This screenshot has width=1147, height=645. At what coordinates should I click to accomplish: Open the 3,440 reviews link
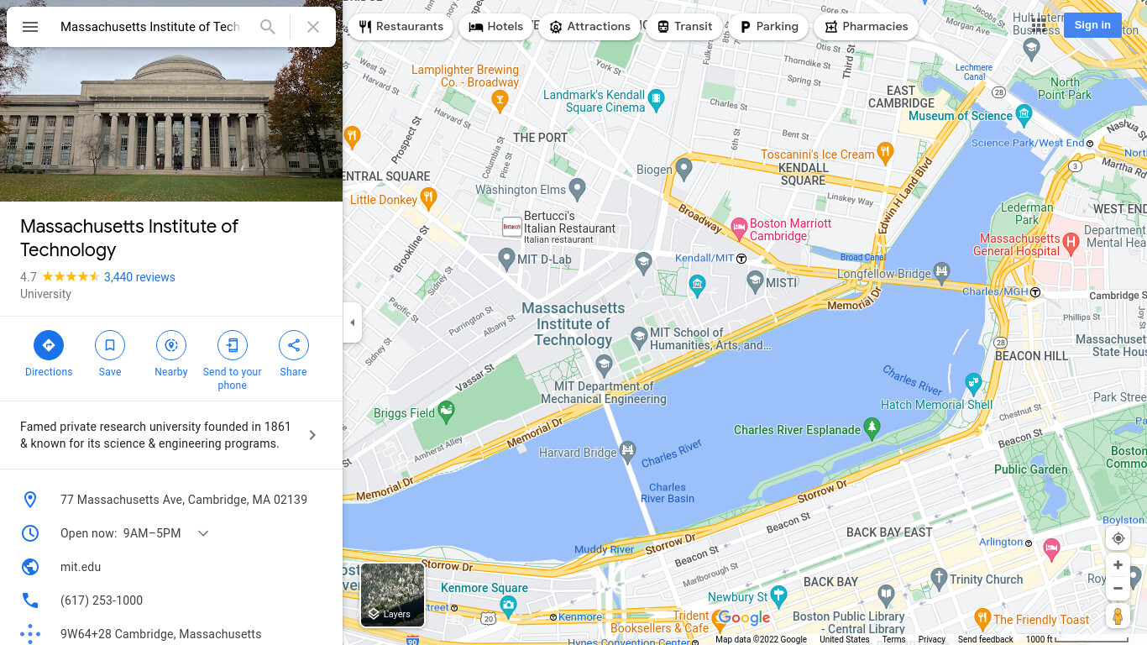(x=139, y=277)
